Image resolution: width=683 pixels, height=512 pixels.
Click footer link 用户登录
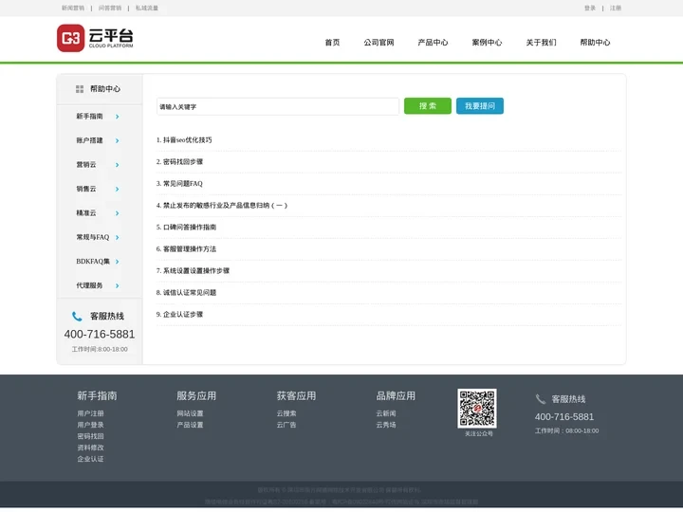(x=91, y=425)
